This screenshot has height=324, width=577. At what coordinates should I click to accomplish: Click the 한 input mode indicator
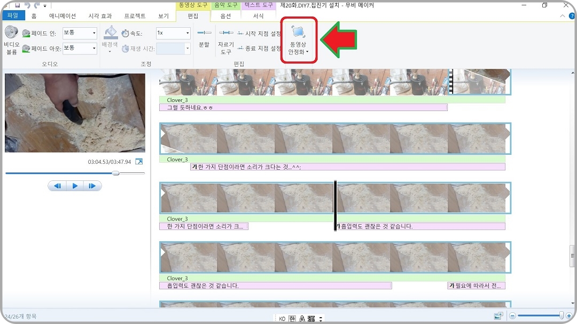tap(292, 319)
